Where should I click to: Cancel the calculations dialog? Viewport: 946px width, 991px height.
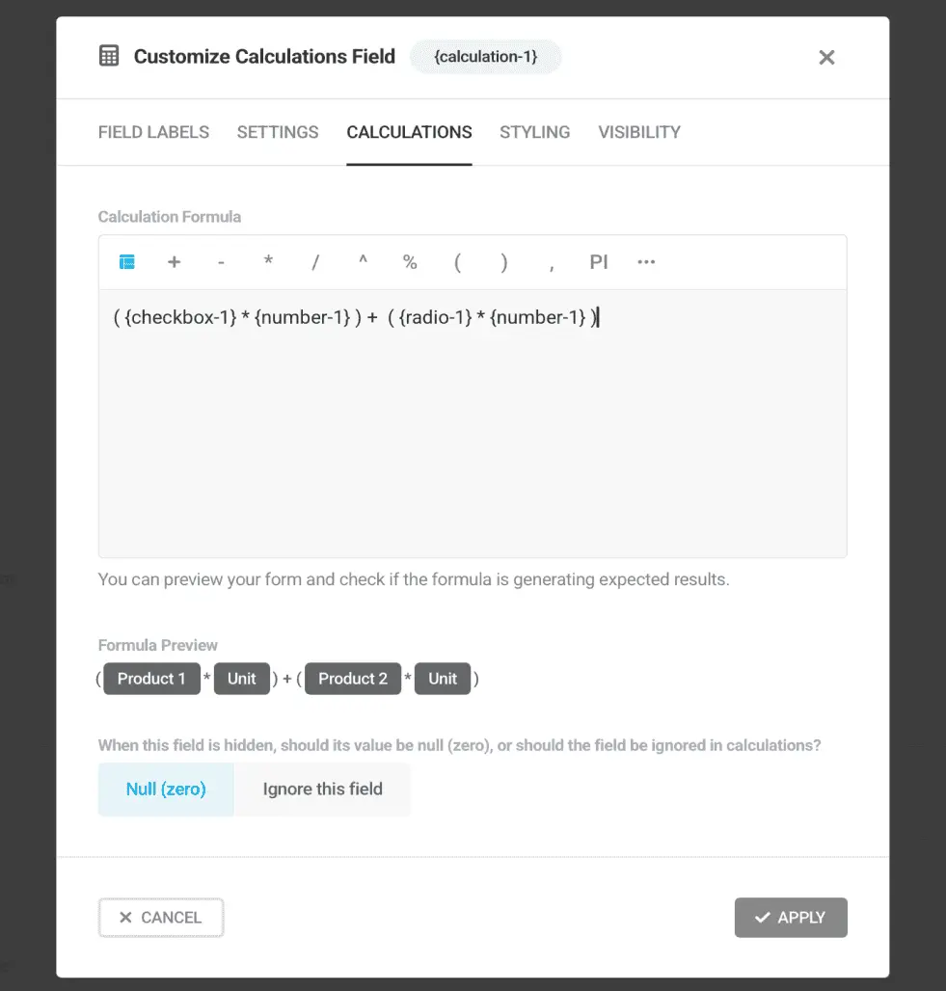click(161, 918)
